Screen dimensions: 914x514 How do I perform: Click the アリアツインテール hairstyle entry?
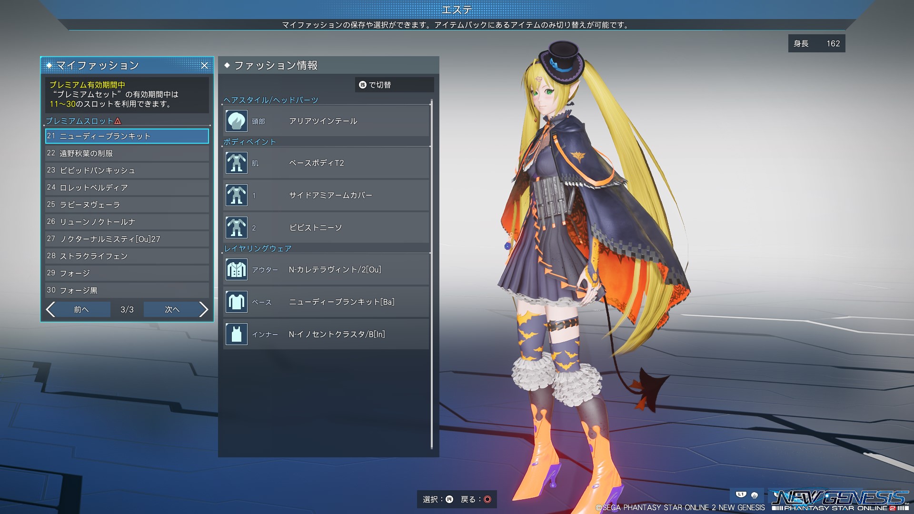click(327, 121)
